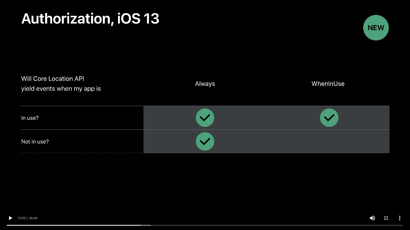The height and width of the screenshot is (230, 410).
Task: Click 'yield events when my app is' text
Action: tap(61, 89)
